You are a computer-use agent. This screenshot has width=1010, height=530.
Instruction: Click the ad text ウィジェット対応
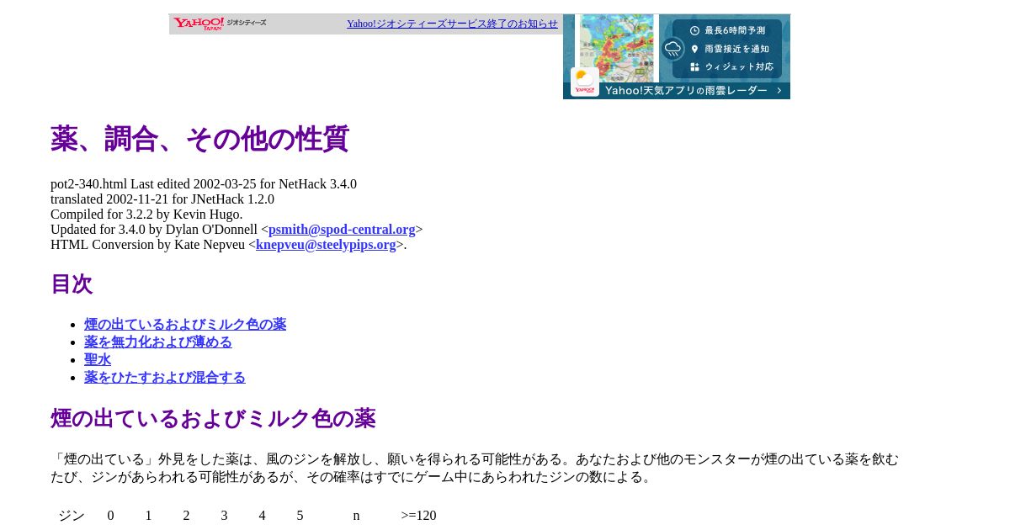coord(739,66)
